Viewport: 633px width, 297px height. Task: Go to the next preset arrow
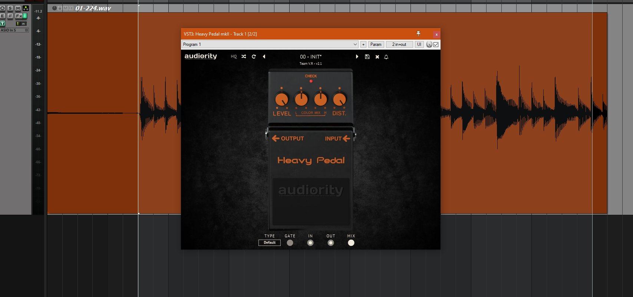(x=357, y=57)
